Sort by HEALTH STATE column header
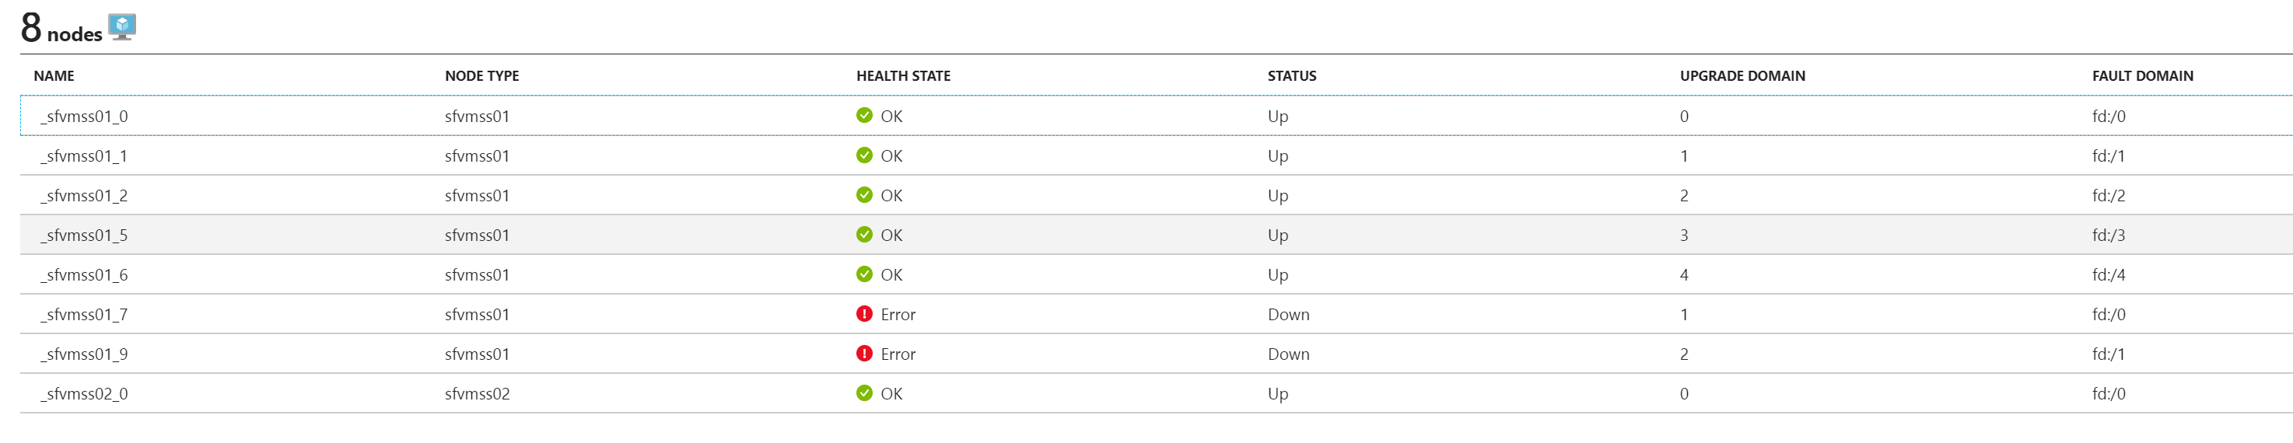This screenshot has width=2293, height=443. click(902, 76)
